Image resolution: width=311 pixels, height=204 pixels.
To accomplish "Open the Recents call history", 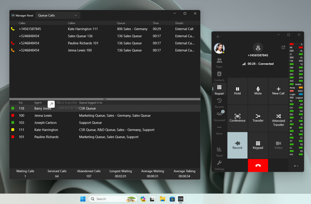I will 219,103.
